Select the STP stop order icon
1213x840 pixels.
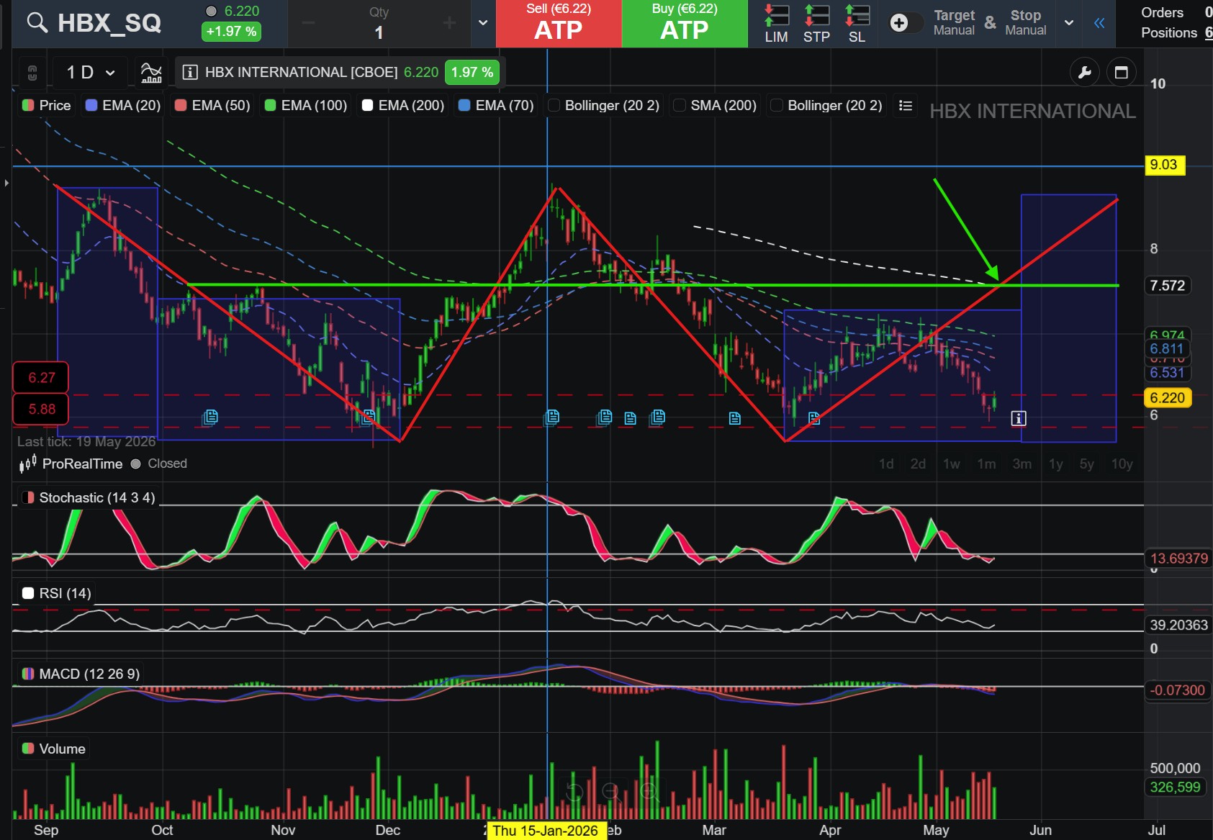click(816, 23)
